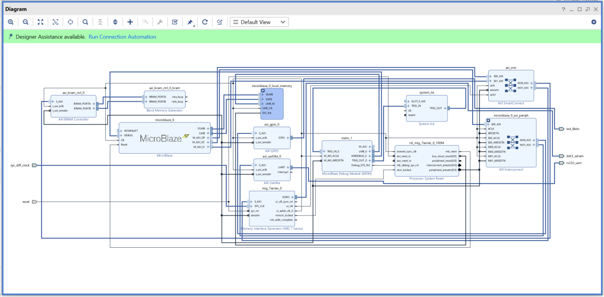604x297 pixels.
Task: Select the AXI SmartConnect crossbar symbol
Action: [x=511, y=85]
